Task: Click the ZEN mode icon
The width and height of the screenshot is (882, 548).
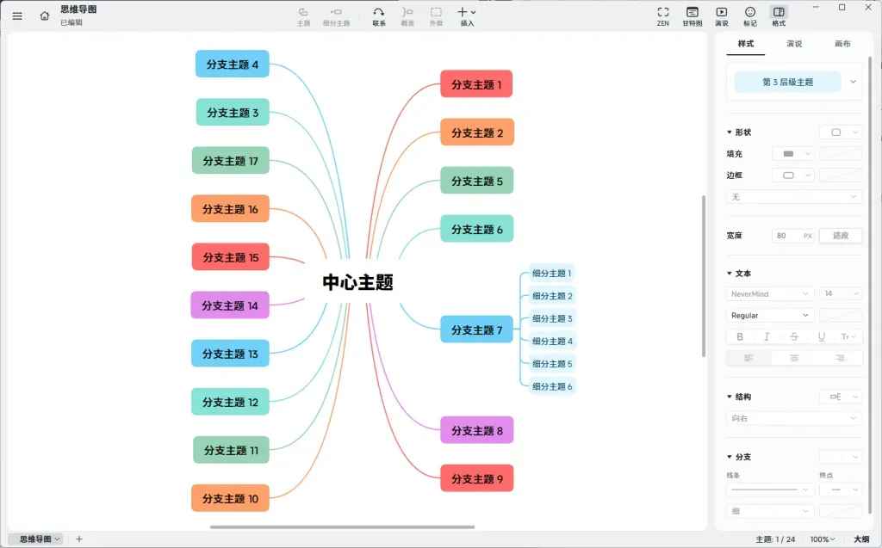Action: pos(662,12)
